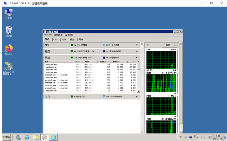
Task: Expand the Disk (磁盘) section
Action: [137, 51]
